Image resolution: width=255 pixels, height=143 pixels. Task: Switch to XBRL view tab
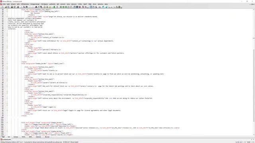(x=30, y=137)
